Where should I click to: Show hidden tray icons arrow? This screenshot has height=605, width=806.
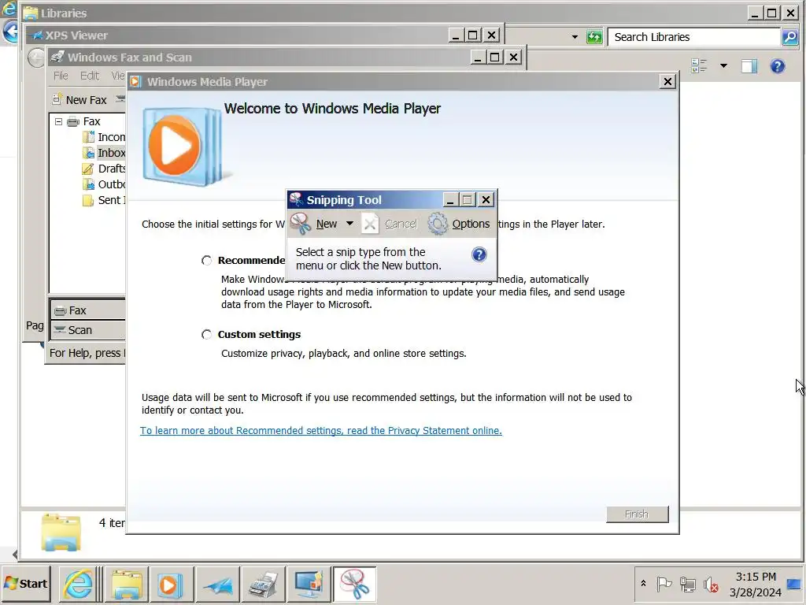click(643, 584)
